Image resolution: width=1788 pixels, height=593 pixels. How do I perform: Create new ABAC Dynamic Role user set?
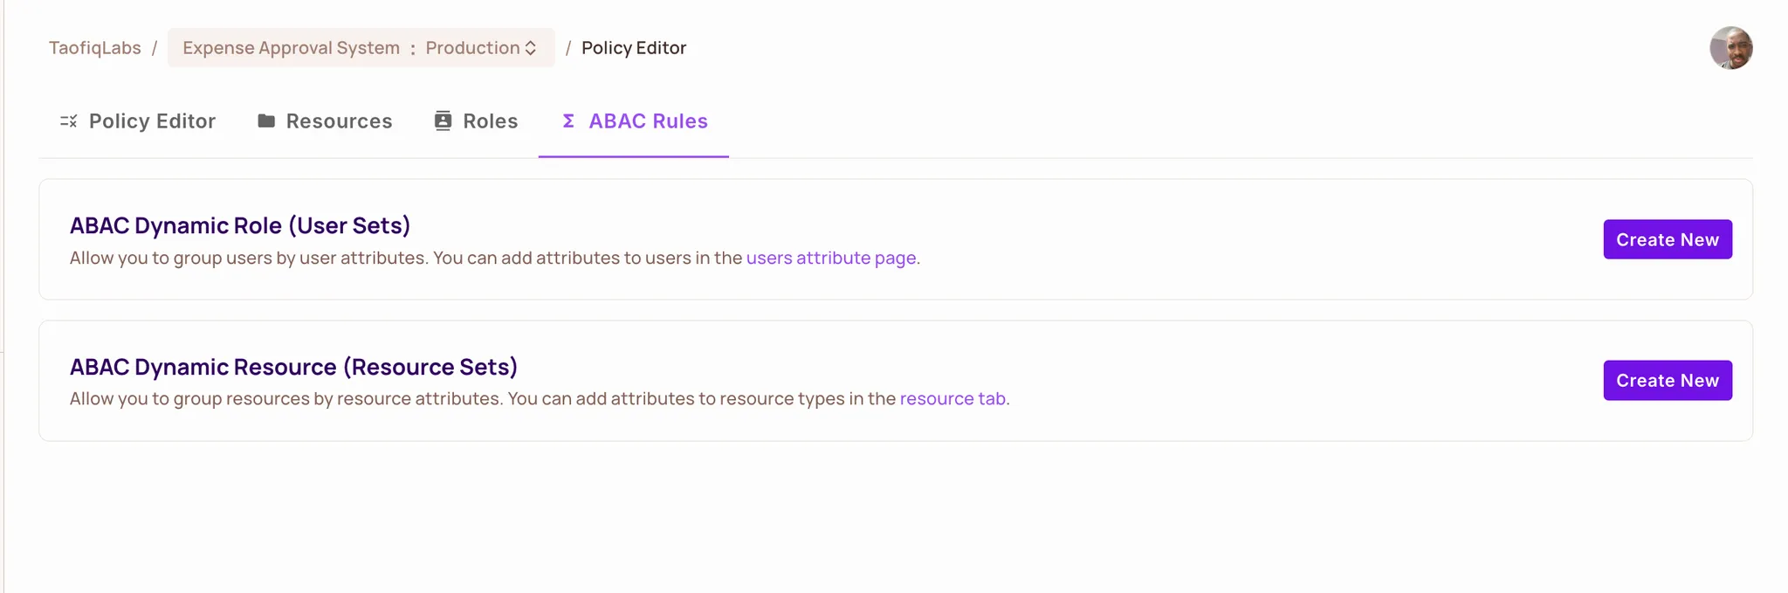tap(1667, 239)
